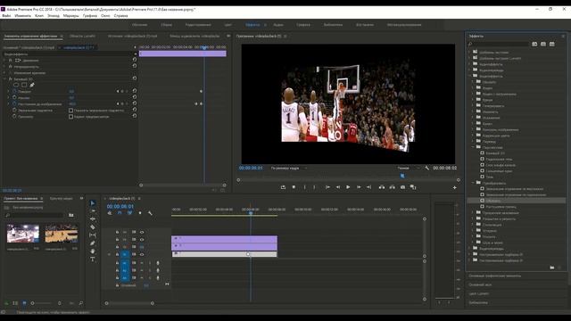Image resolution: width=571 pixels, height=321 pixels.
Task: Toggle animation stopwatch for Поворот
Action: [x=14, y=91]
